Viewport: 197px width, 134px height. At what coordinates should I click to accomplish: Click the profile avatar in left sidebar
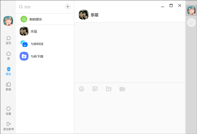coord(8,21)
